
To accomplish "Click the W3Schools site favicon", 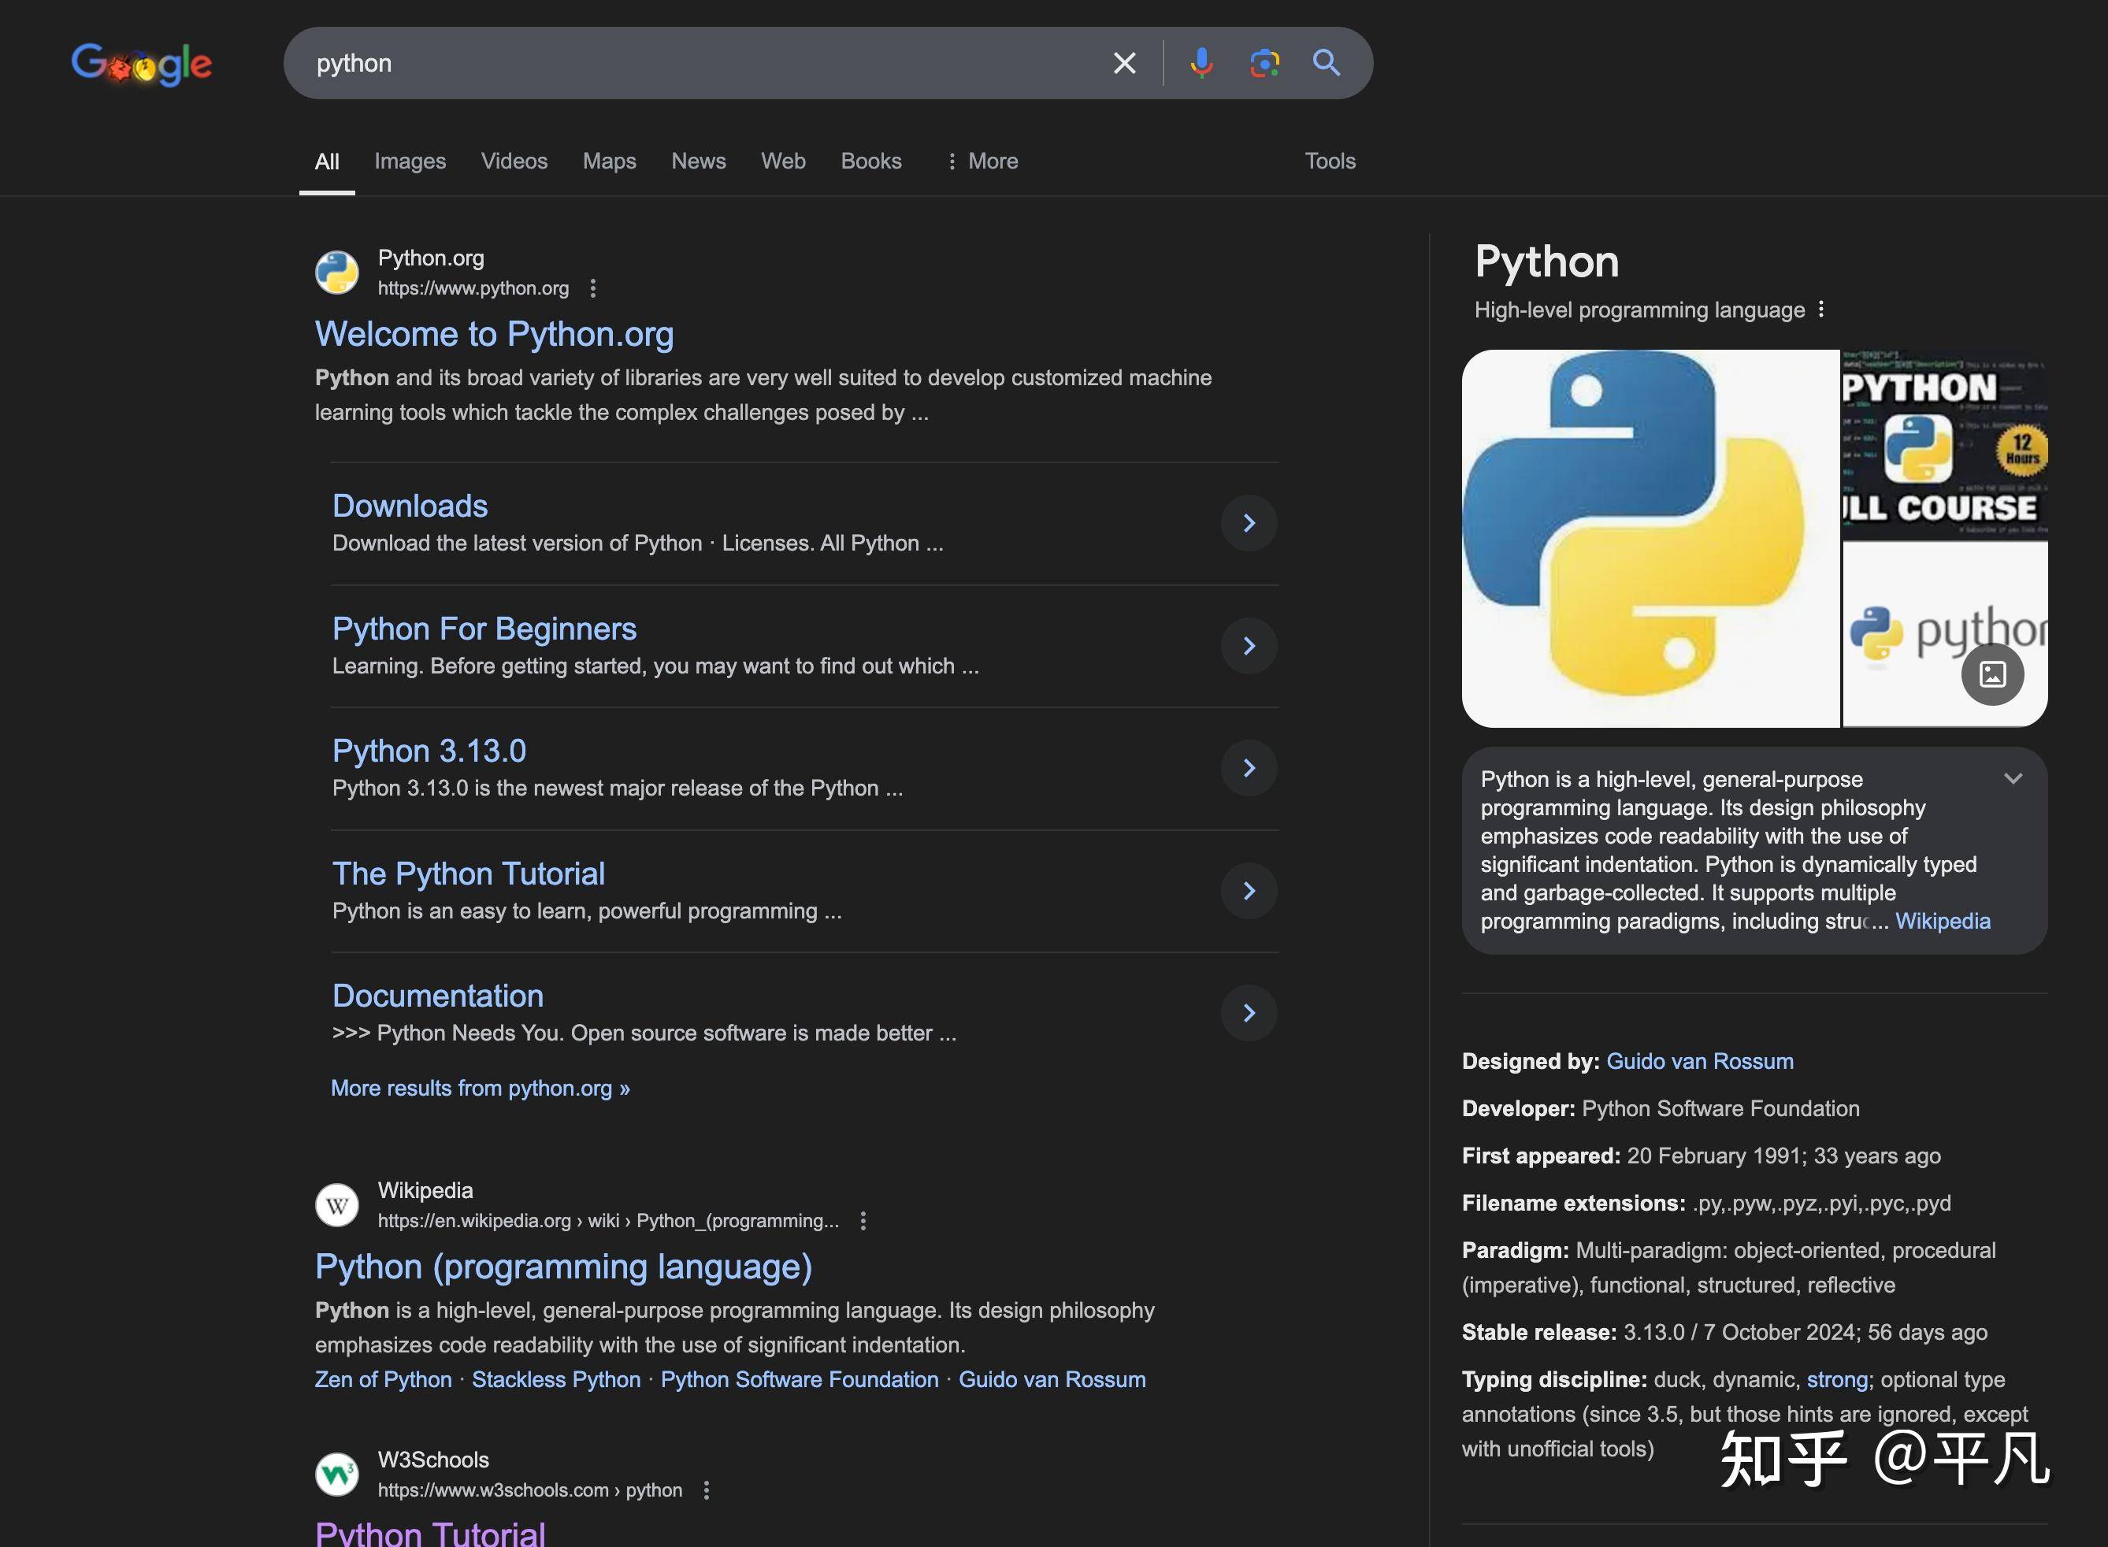I will (x=337, y=1475).
